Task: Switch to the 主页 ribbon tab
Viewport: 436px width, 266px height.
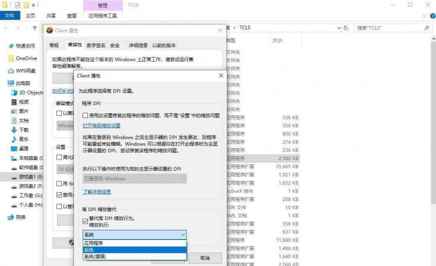Action: [x=30, y=16]
